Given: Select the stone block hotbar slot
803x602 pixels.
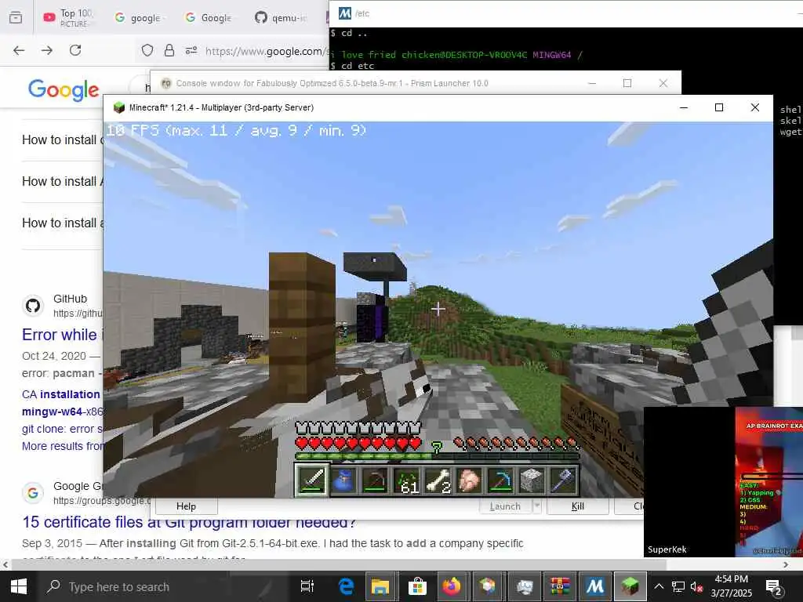Looking at the screenshot, I should point(532,481).
